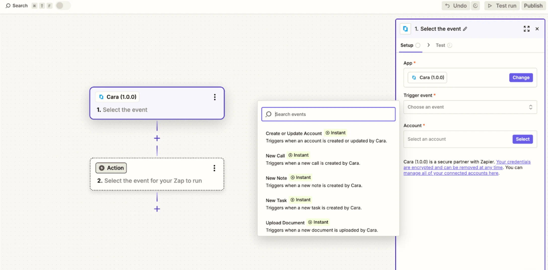The image size is (548, 270).
Task: Click up-down arrows of Trigger event dropdown
Action: pos(531,107)
